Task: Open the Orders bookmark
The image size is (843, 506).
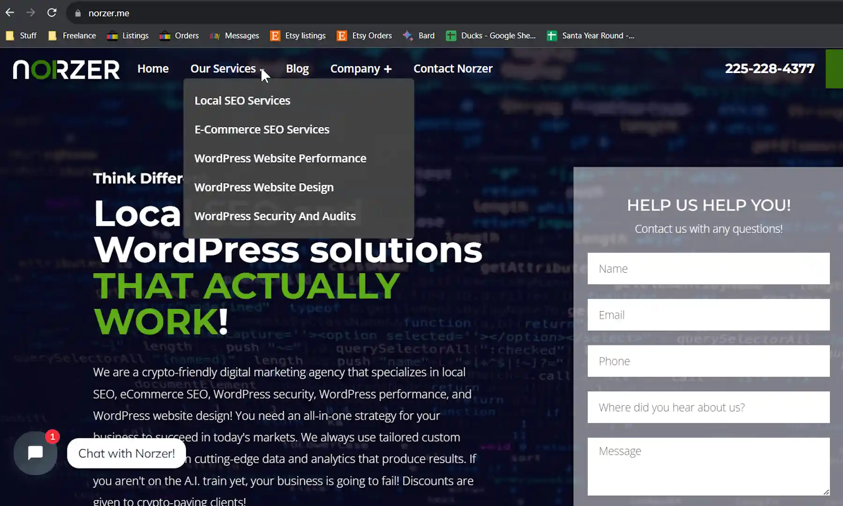Action: [x=179, y=36]
